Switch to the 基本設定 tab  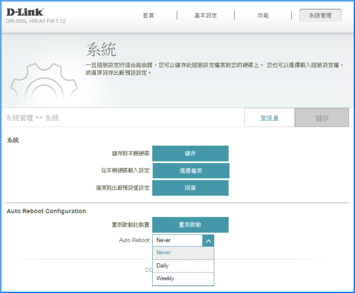205,16
